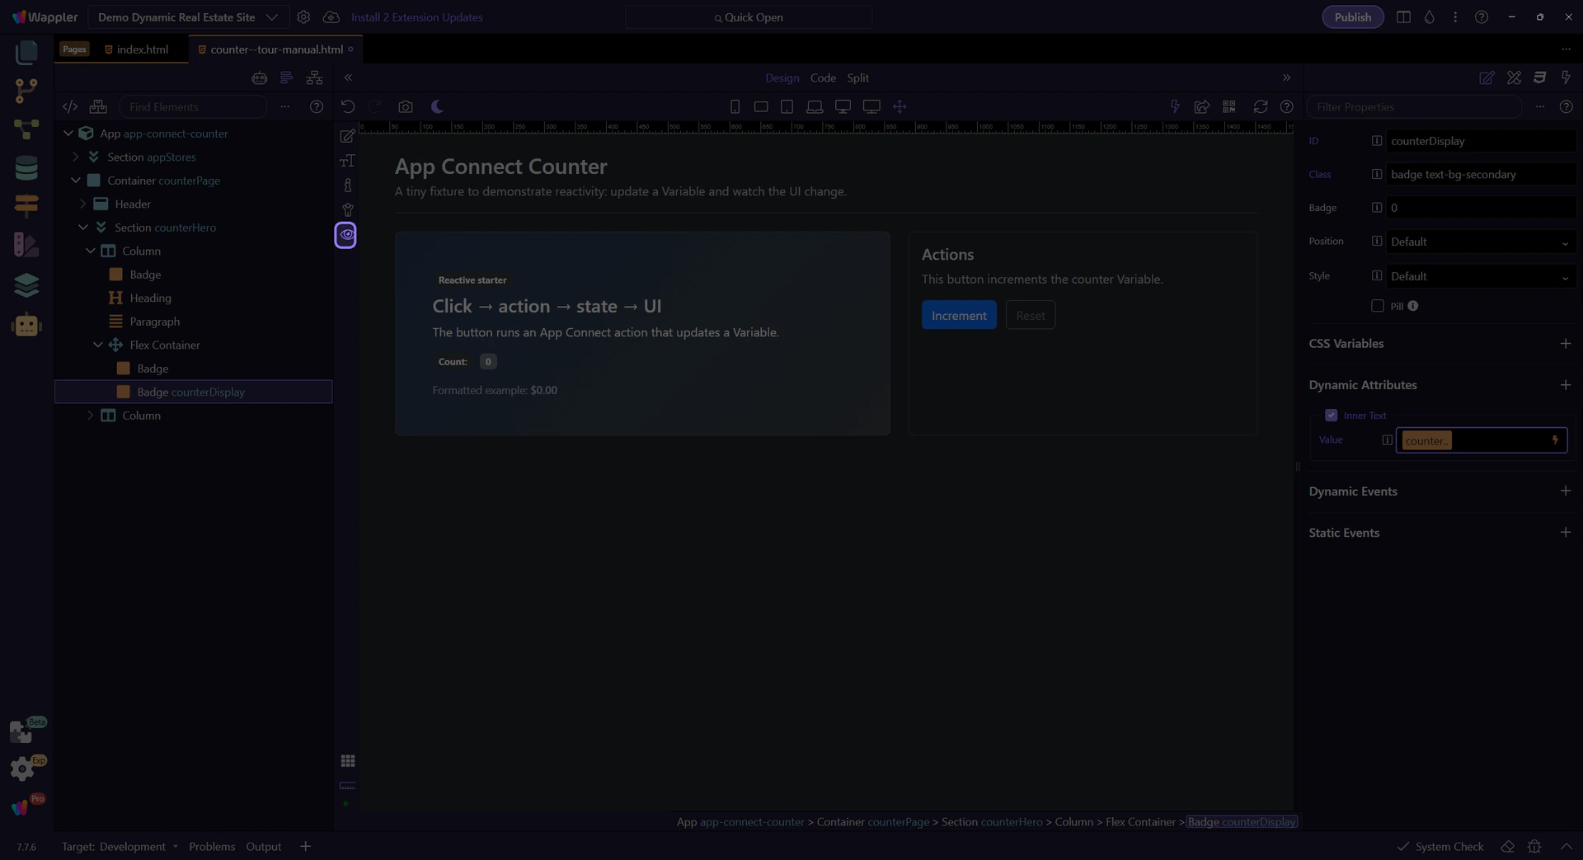The height and width of the screenshot is (860, 1583).
Task: Open the AI robot assistant sidebar icon
Action: (x=26, y=326)
